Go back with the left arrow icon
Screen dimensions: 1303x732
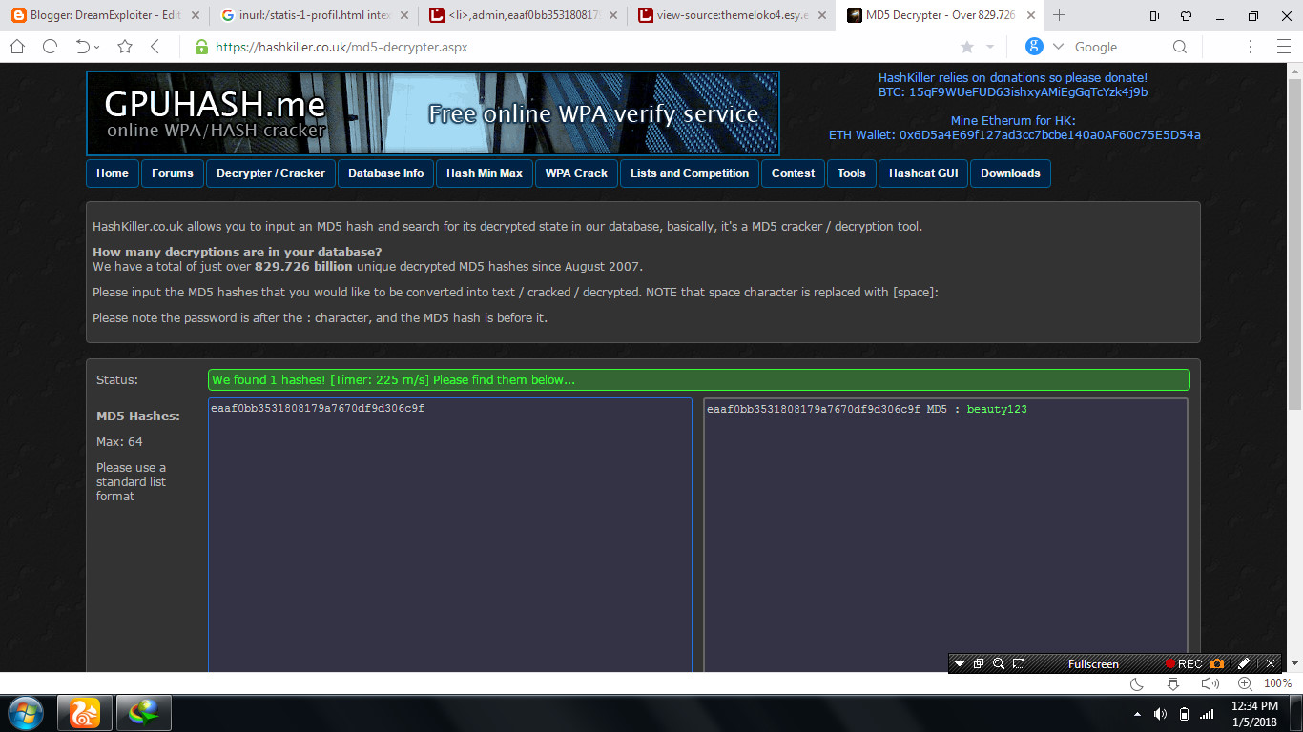point(155,47)
